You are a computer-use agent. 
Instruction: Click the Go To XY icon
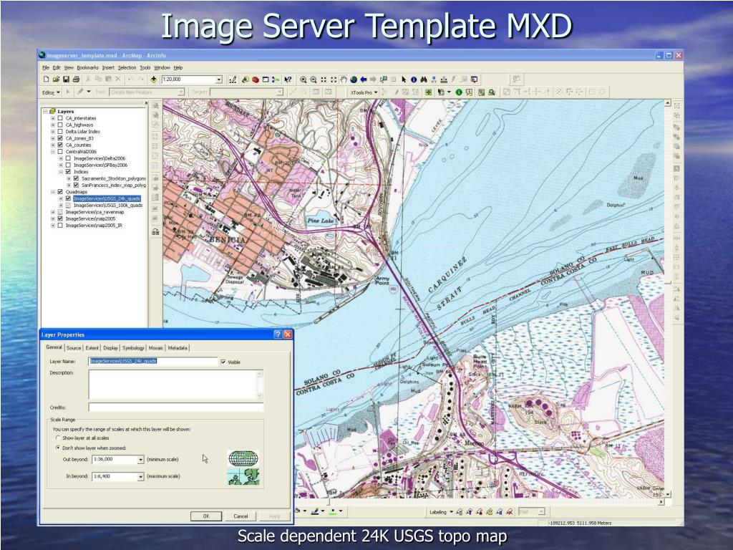434,79
